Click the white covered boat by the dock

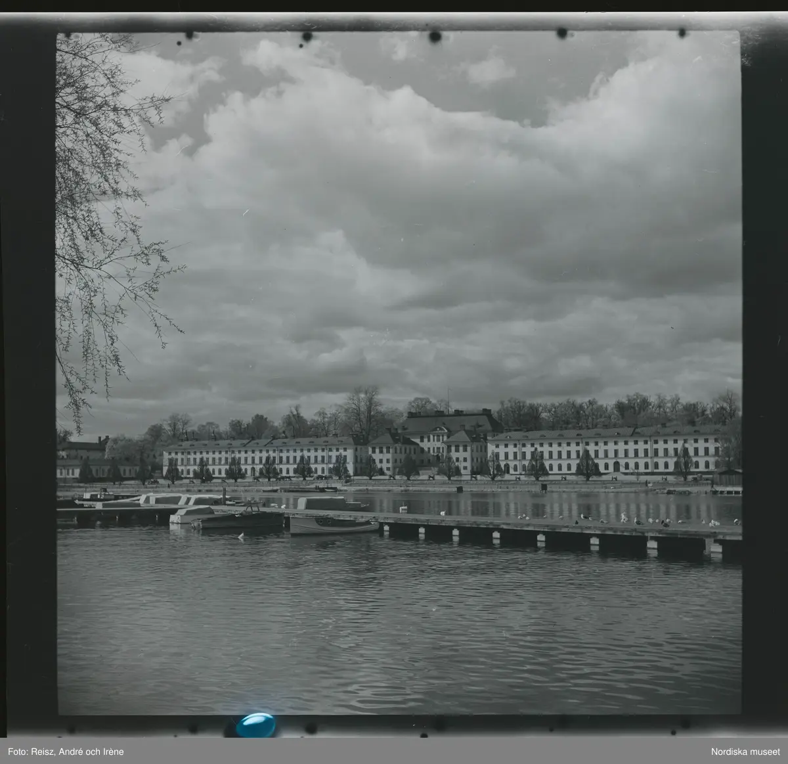pyautogui.click(x=190, y=514)
